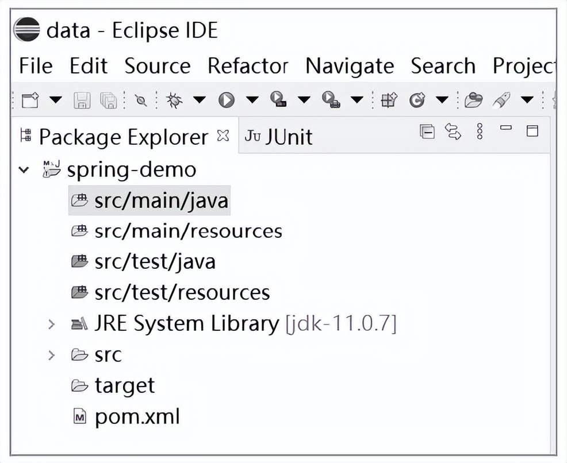This screenshot has width=567, height=463.
Task: Expand the src folder node
Action: 52,355
